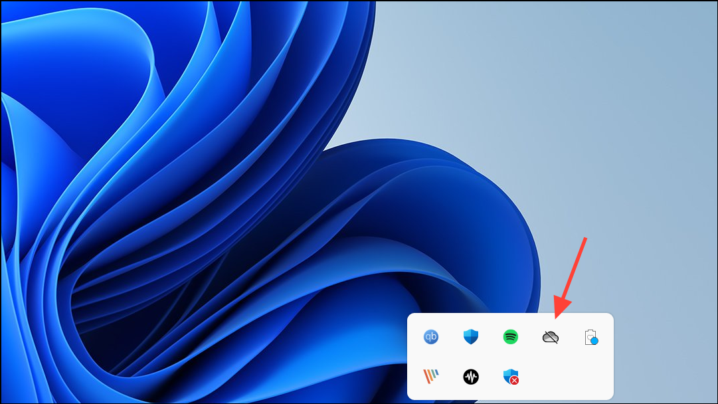Launch the audio app via the waveform icon
The height and width of the screenshot is (404, 718).
click(470, 377)
